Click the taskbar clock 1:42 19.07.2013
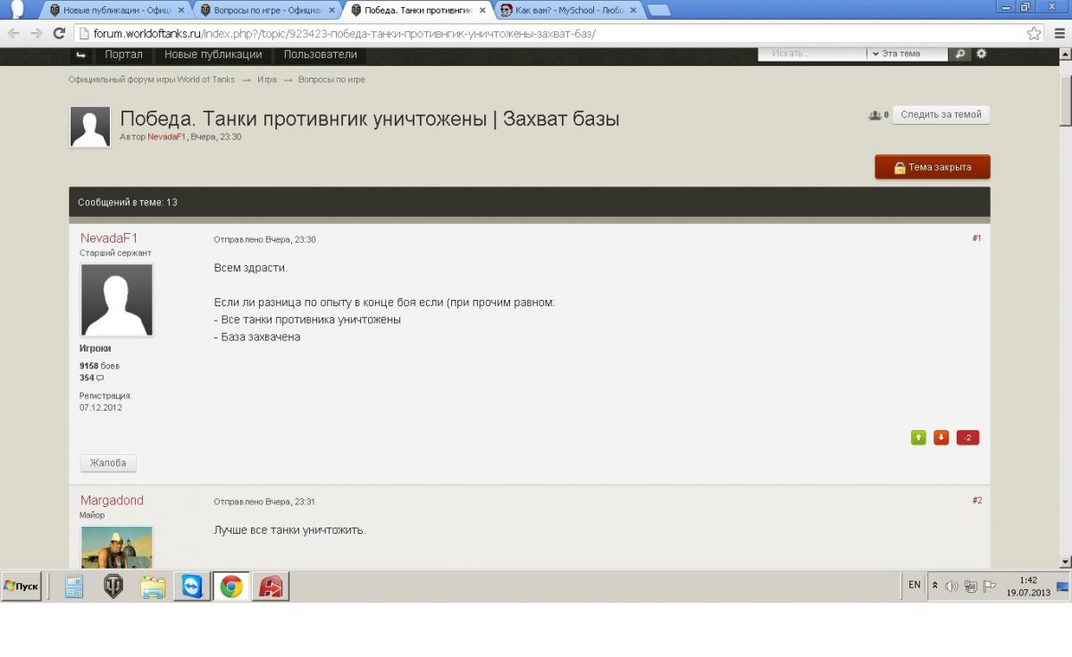 1028,586
